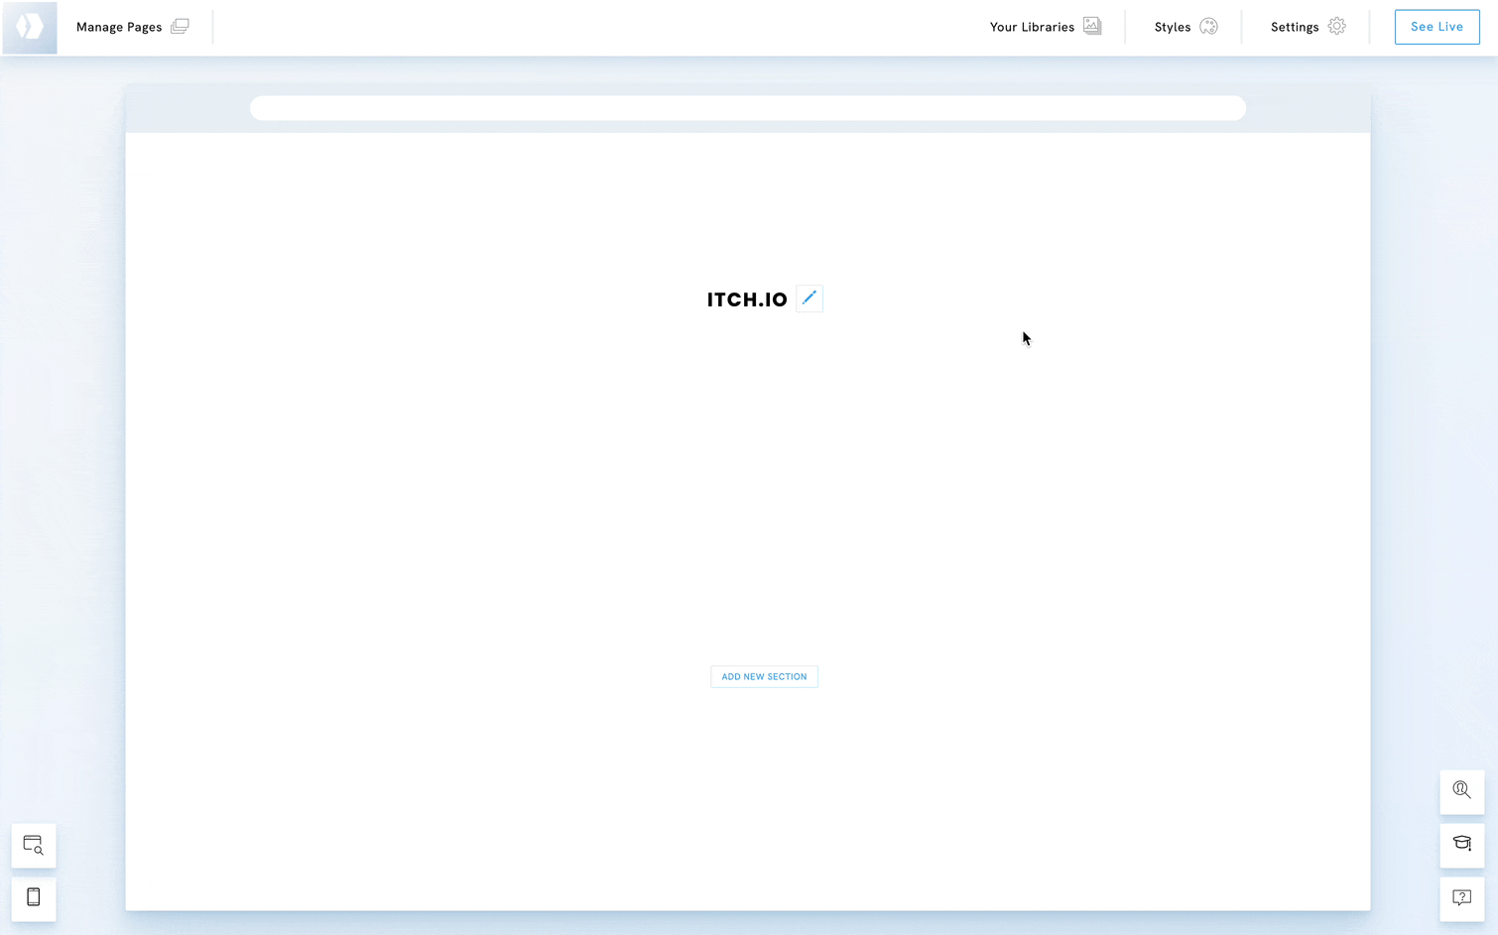Image resolution: width=1498 pixels, height=935 pixels.
Task: Click the preview address bar field
Action: (747, 108)
